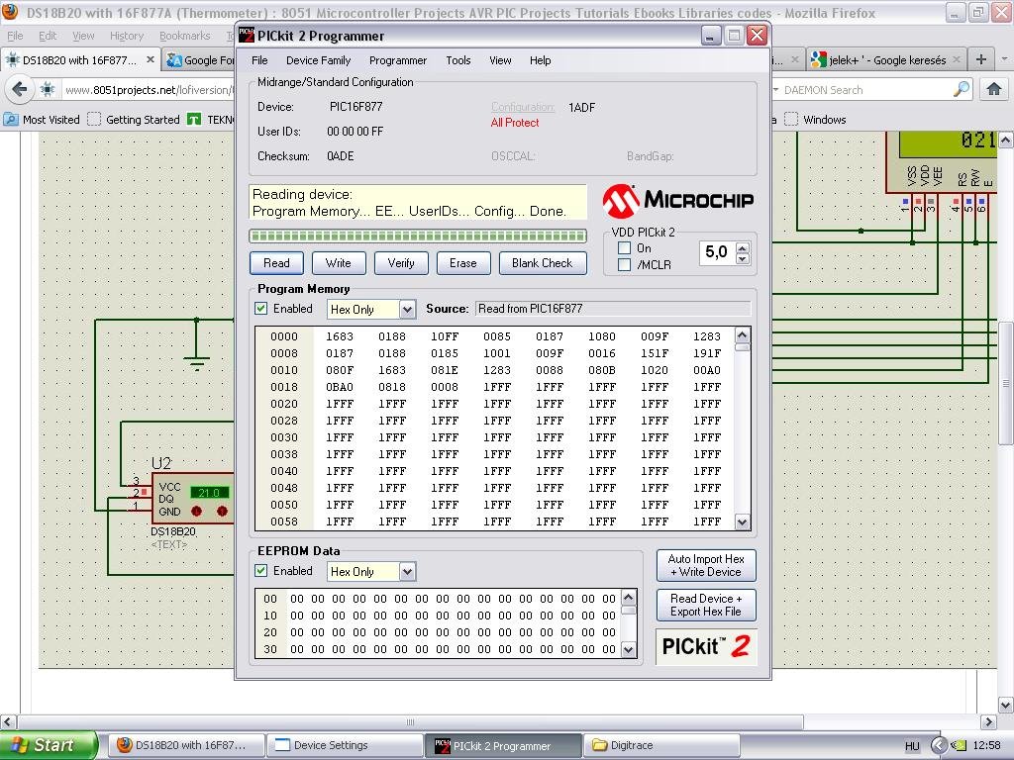Screen dimensions: 1014x760
Task: Click Firefox back arrow button
Action: pyautogui.click(x=20, y=89)
